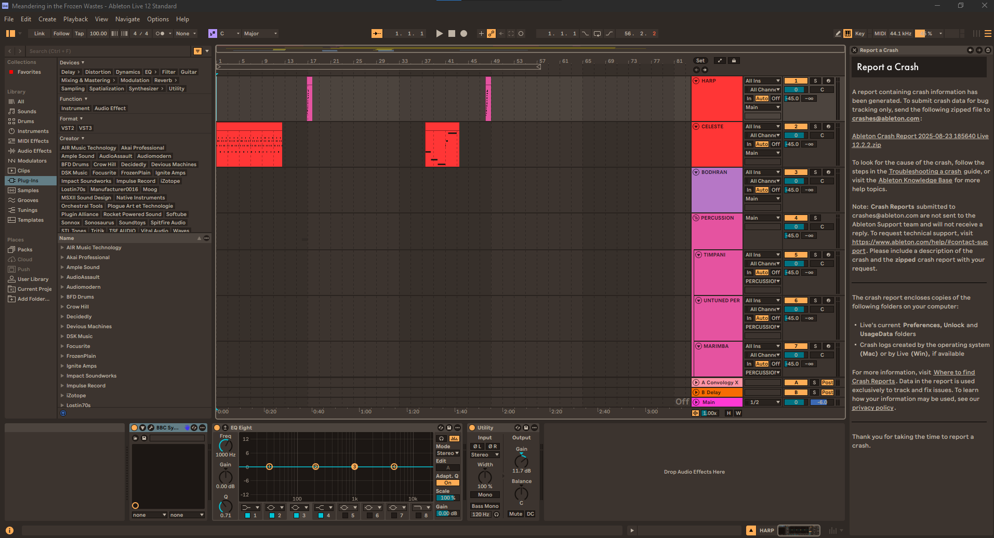The height and width of the screenshot is (538, 994).
Task: Open the Navigate menu
Action: point(127,19)
